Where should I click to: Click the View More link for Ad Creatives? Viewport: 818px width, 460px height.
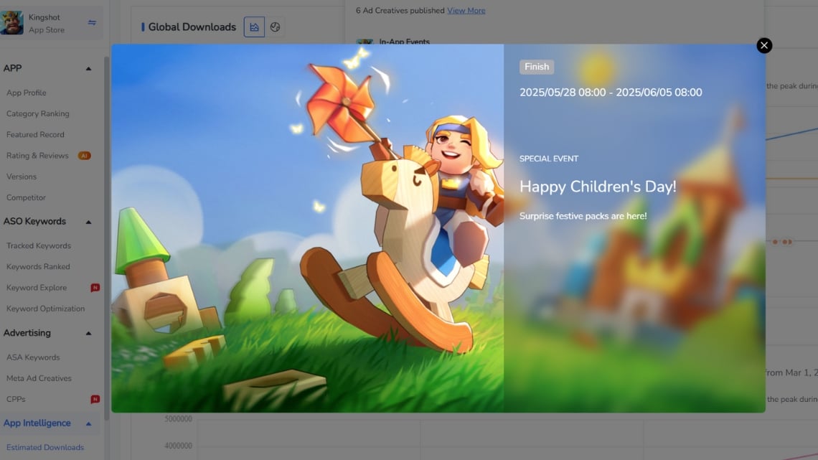tap(466, 11)
